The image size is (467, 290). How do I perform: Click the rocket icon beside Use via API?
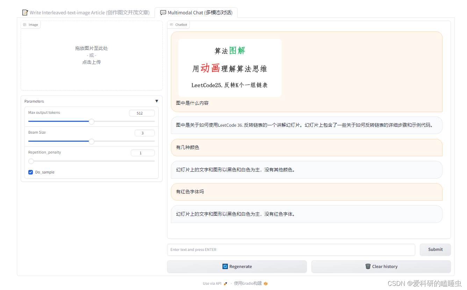[225, 283]
